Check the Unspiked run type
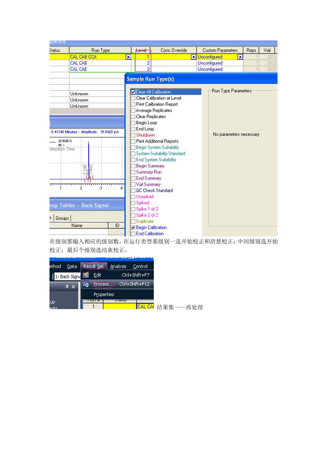The height and width of the screenshot is (463, 327). point(133,197)
